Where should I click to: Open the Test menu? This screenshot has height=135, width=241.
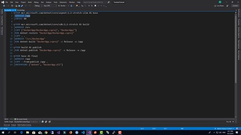tap(42, 2)
